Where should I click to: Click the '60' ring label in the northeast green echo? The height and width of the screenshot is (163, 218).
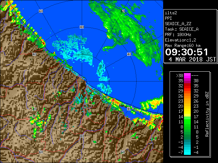point(123,11)
